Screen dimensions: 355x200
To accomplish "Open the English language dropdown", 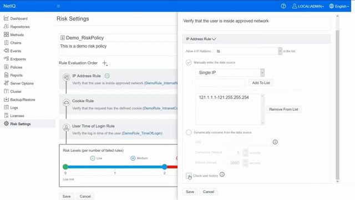I will coord(339,6).
